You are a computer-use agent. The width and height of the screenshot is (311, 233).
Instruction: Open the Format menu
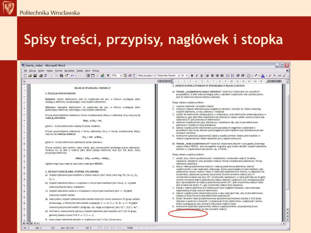59,70
